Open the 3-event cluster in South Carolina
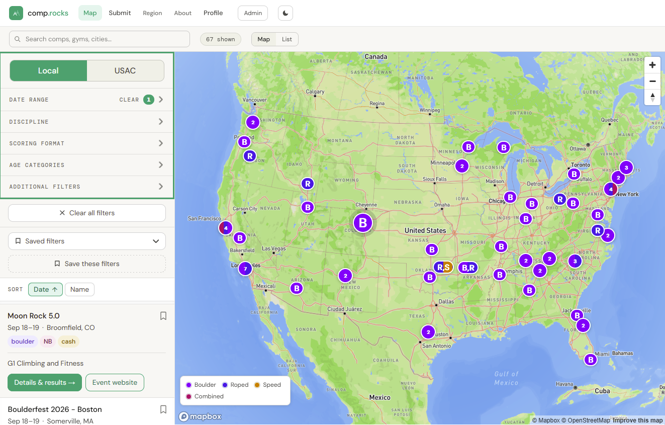The width and height of the screenshot is (665, 425). point(575,261)
